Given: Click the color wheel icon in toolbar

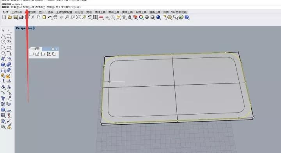Looking at the screenshot, I should [x=141, y=17].
